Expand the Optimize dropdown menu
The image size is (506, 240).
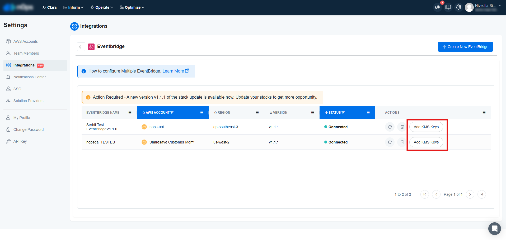pyautogui.click(x=132, y=7)
